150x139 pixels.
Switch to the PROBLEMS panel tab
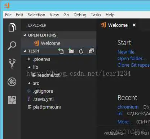point(113,133)
